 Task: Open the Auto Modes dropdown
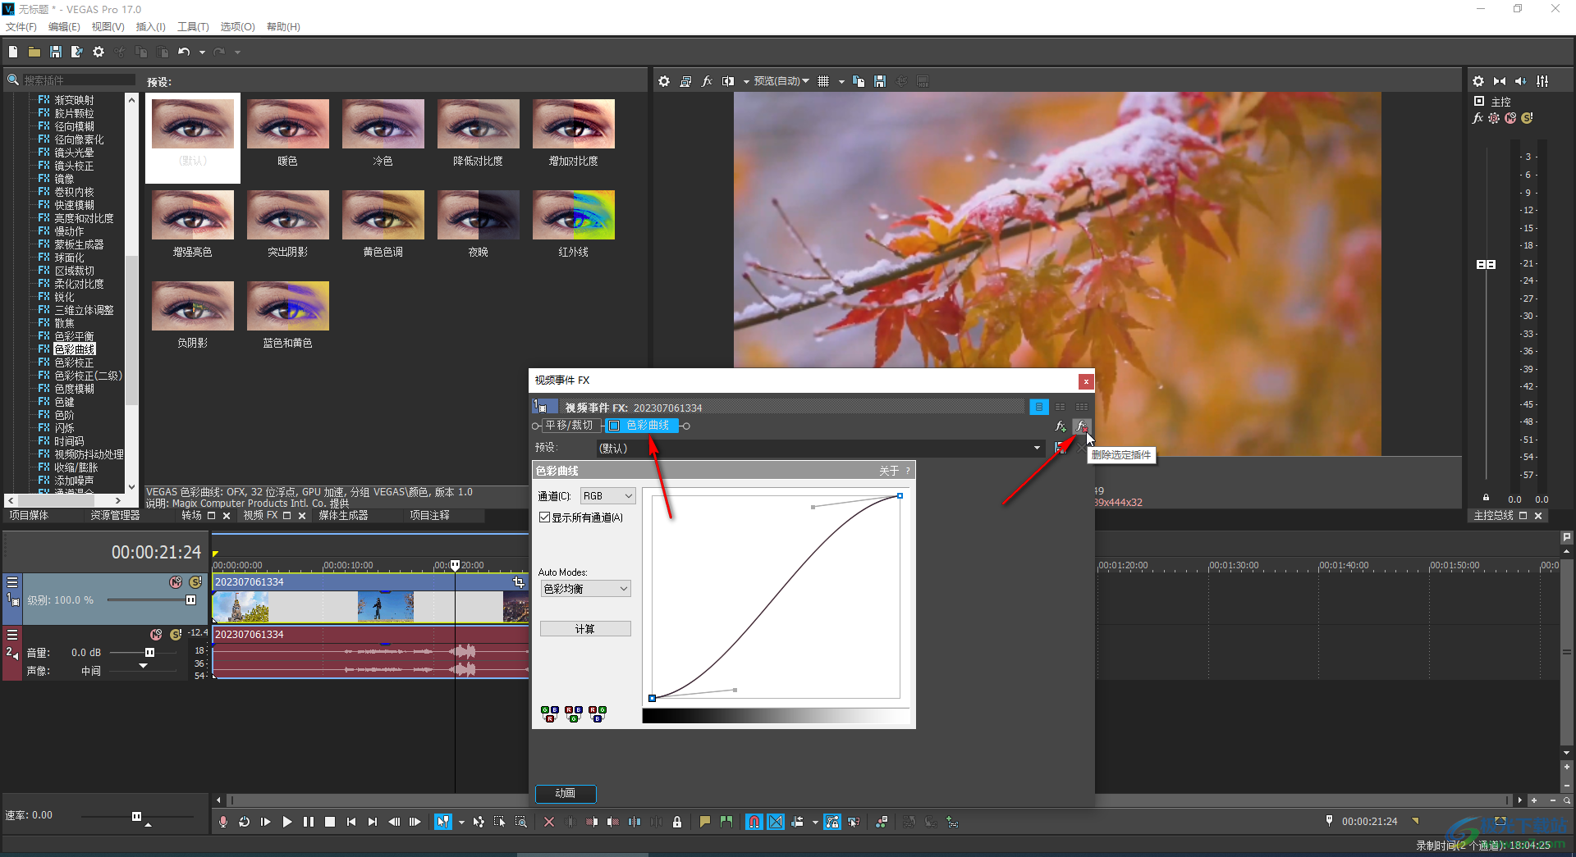[x=585, y=589]
